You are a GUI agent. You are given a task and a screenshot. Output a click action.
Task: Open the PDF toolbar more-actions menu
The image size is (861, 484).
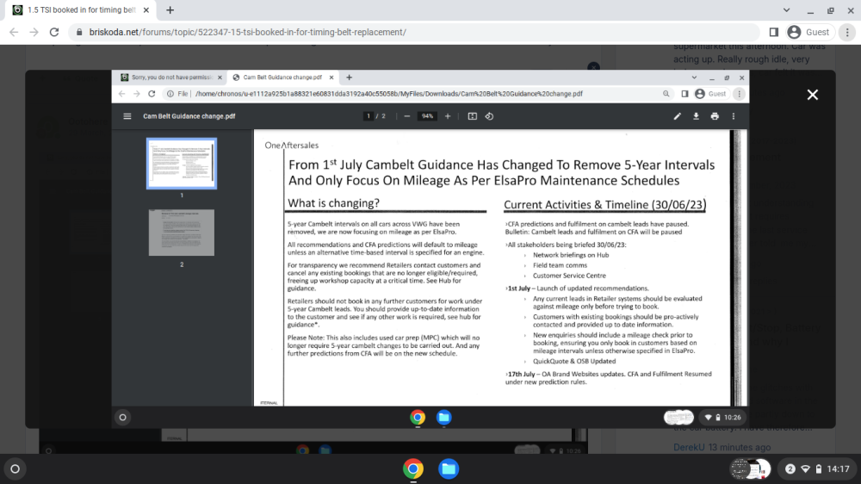tap(733, 116)
